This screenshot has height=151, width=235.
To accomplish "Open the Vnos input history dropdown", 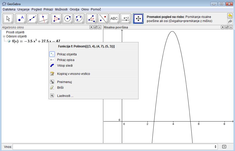I will [216, 147].
